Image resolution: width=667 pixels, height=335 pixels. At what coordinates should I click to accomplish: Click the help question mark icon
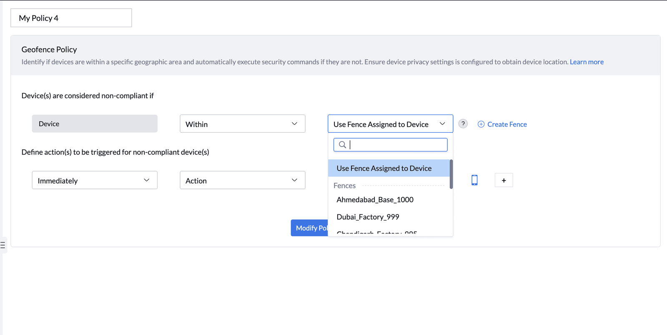click(x=463, y=124)
